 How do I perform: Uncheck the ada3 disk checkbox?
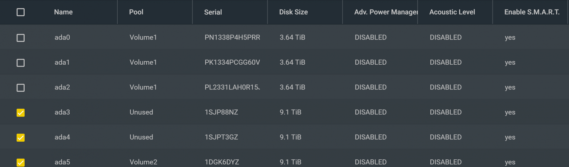(20, 113)
